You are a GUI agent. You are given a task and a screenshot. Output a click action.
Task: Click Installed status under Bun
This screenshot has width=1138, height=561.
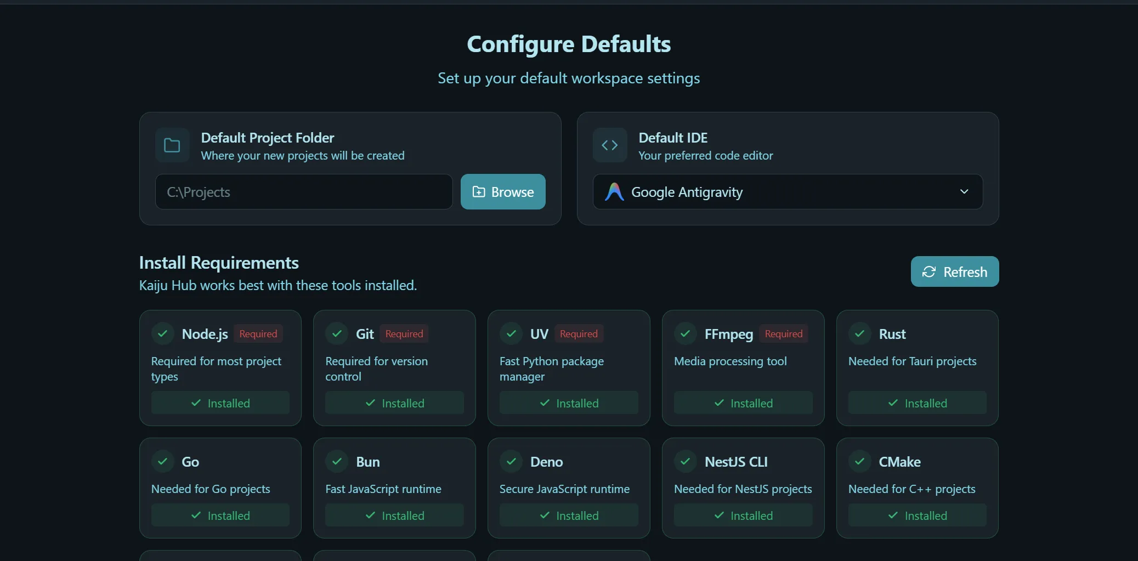pyautogui.click(x=394, y=515)
